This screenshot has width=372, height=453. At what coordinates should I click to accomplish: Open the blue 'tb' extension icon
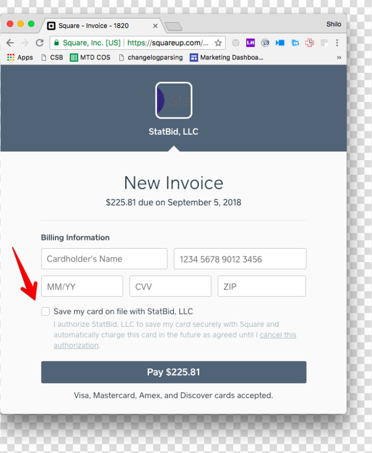pyautogui.click(x=295, y=43)
